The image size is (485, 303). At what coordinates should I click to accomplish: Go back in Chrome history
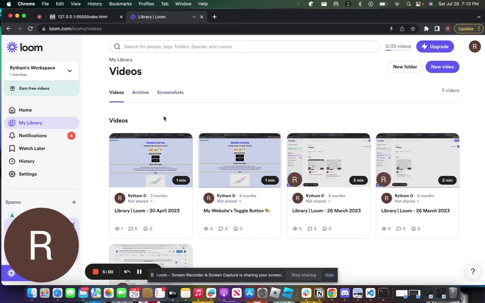click(9, 29)
